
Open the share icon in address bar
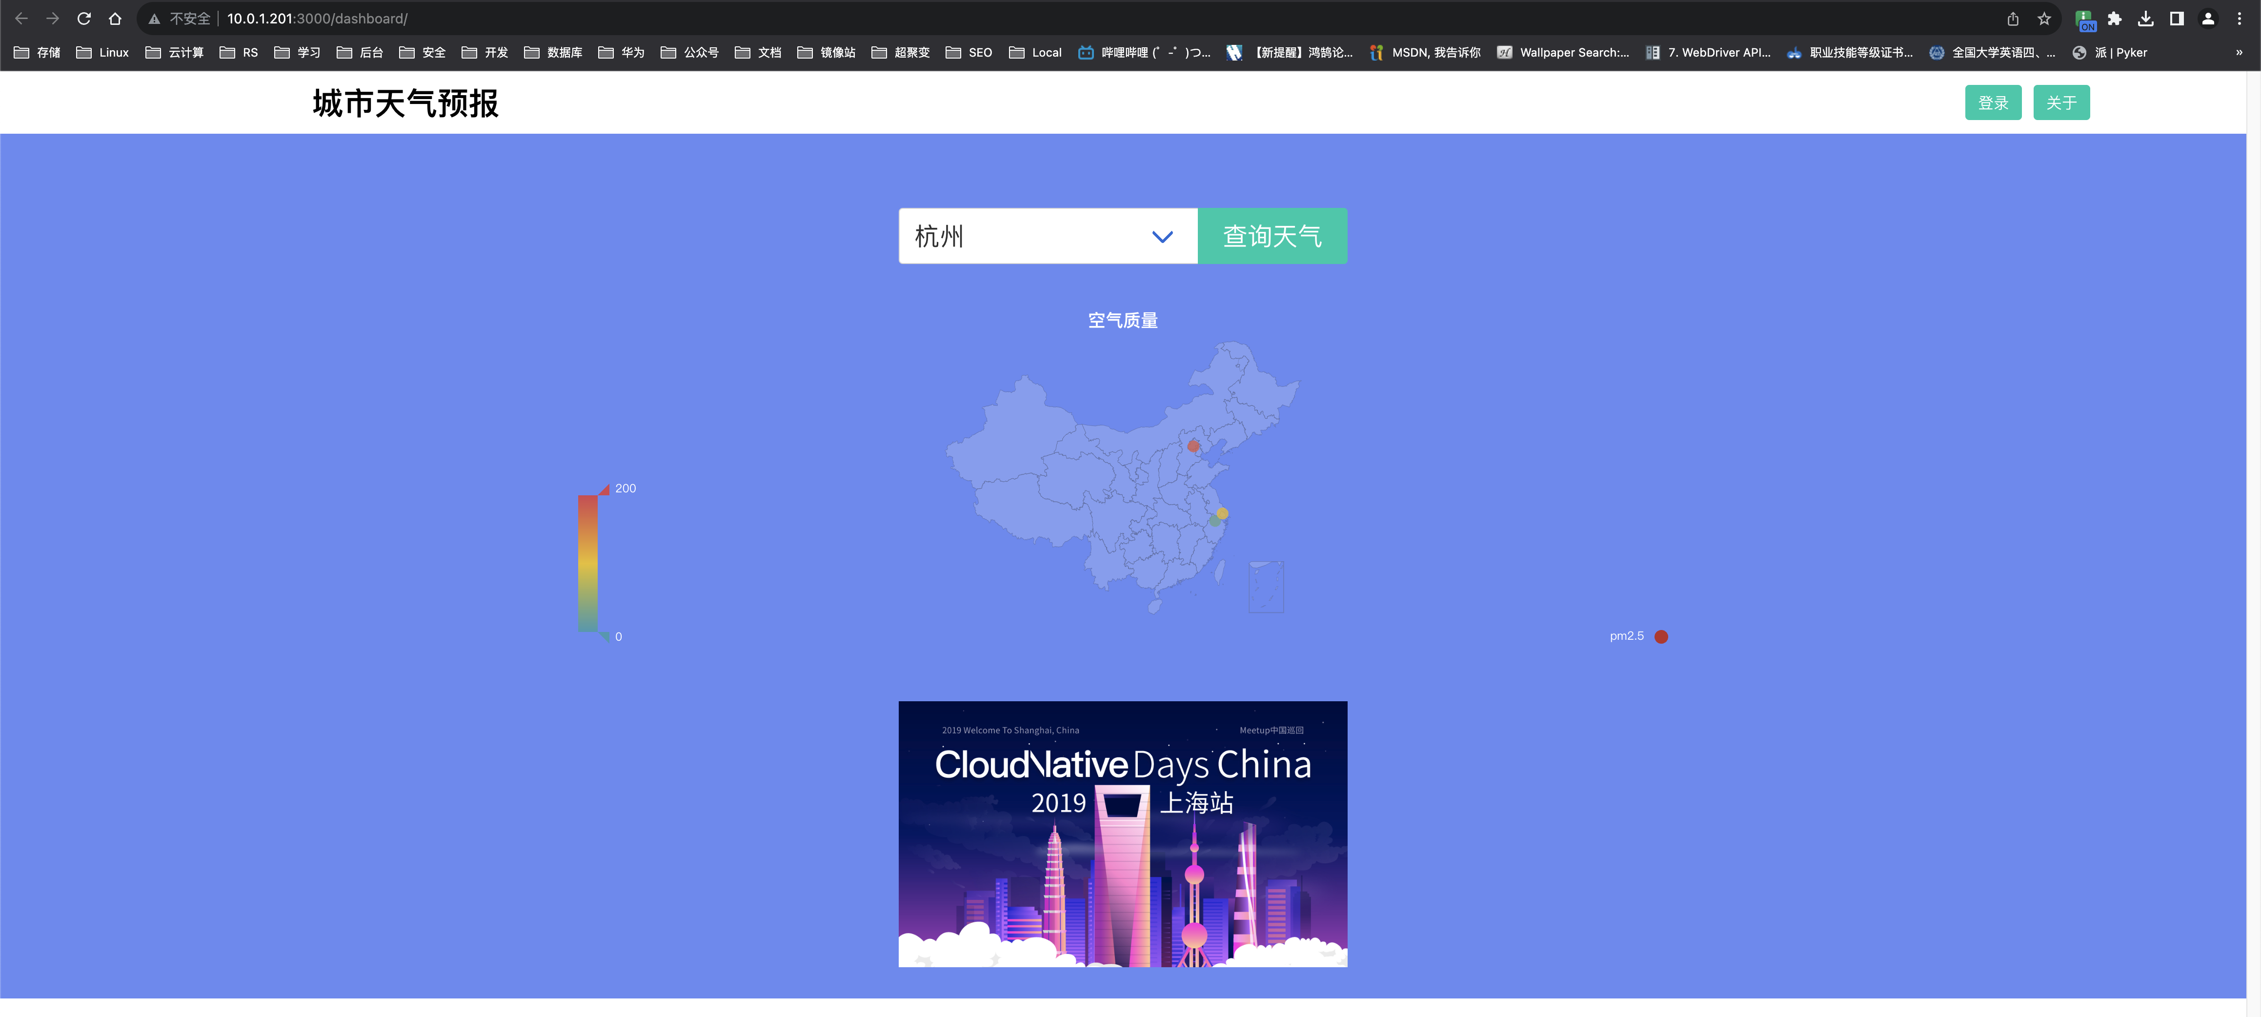(x=2014, y=19)
